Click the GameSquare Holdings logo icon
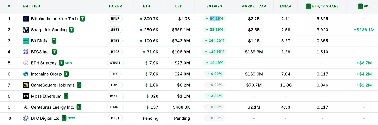 (26, 85)
